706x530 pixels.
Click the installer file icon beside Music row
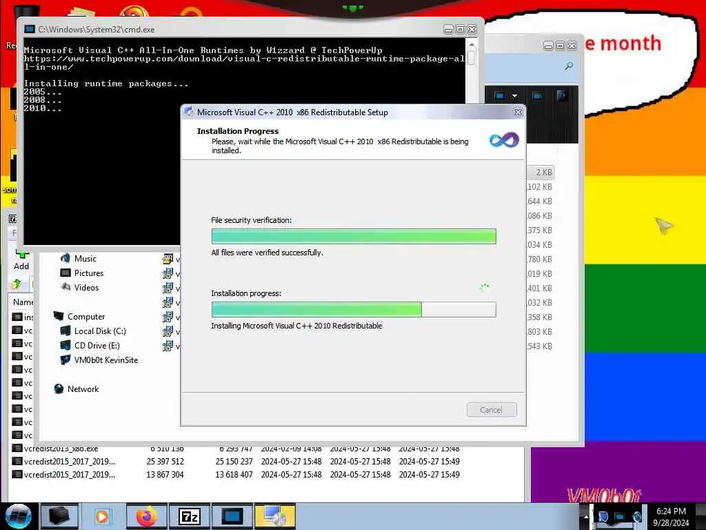coord(168,259)
